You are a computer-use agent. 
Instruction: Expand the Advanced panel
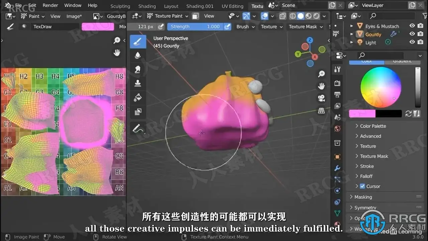click(370, 136)
